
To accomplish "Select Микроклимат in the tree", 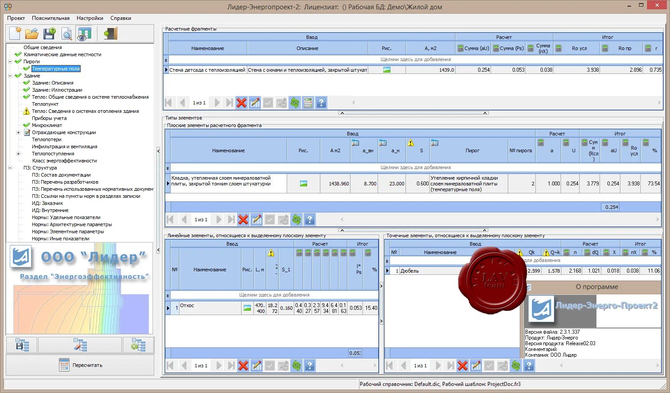I will point(47,125).
